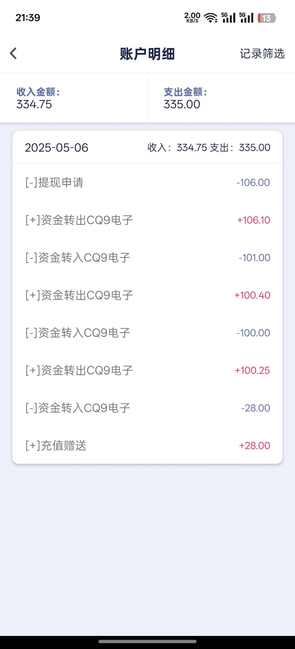This screenshot has width=295, height=649.
Task: Tap the back arrow icon
Action: [x=14, y=53]
